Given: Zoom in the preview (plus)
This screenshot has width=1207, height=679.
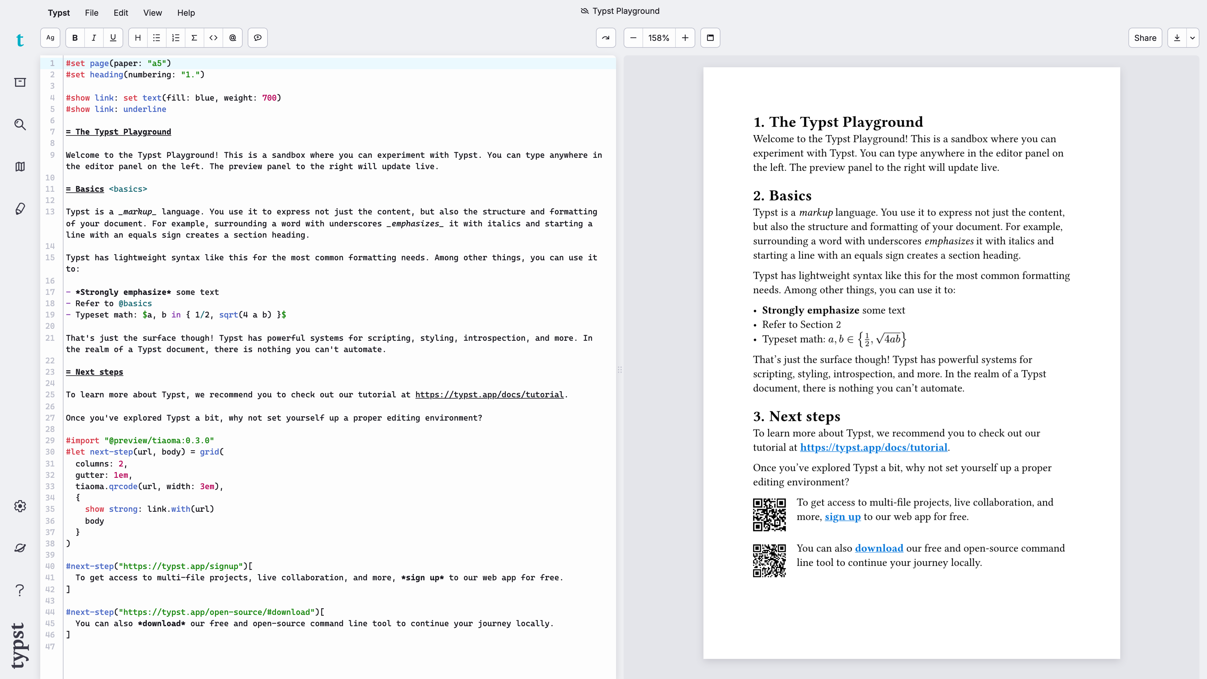Looking at the screenshot, I should pos(685,38).
